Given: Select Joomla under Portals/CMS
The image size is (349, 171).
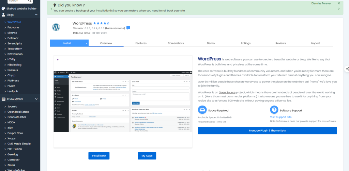Looking at the screenshot, I should coord(12,107).
